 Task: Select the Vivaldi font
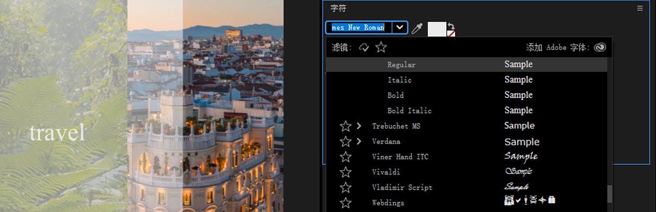(386, 172)
